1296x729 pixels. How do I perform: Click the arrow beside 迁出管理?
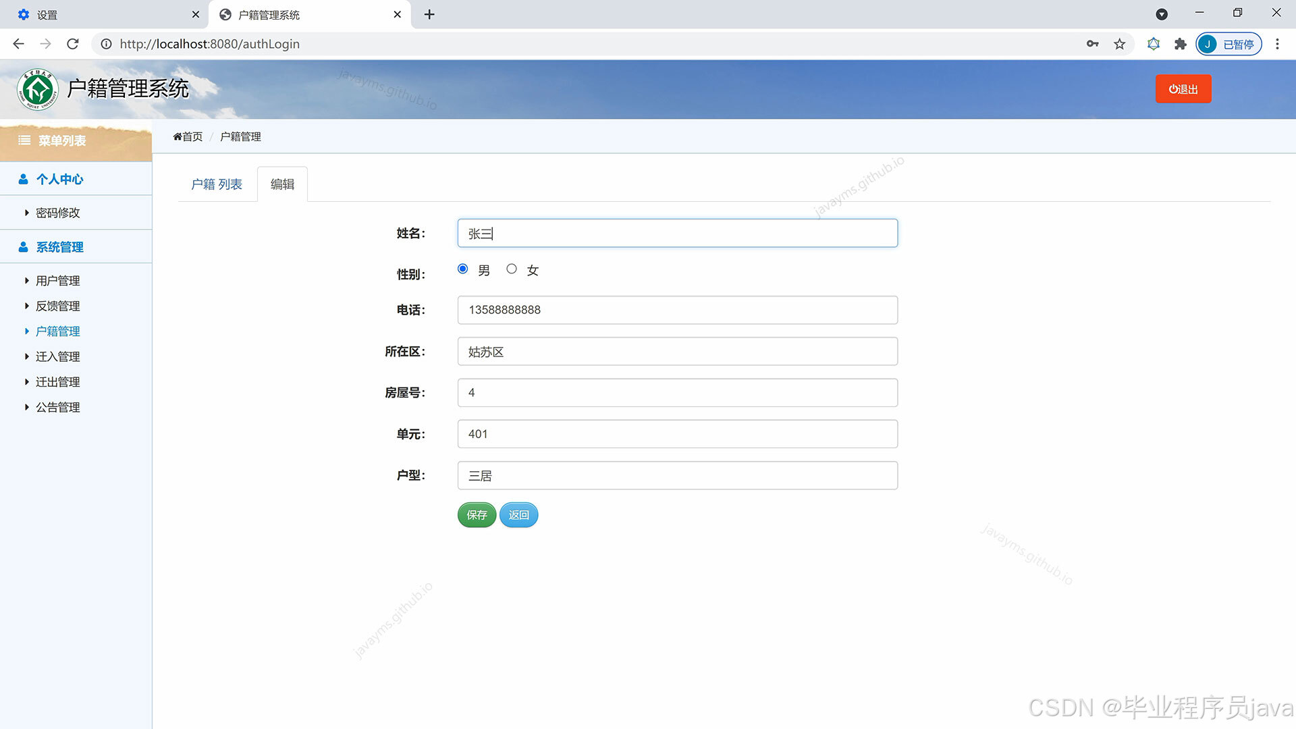click(x=27, y=382)
